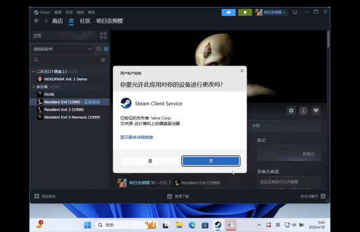Screen dimensions: 360x232
Task: Show hidden tray icons chevron
Action: click(259, 225)
